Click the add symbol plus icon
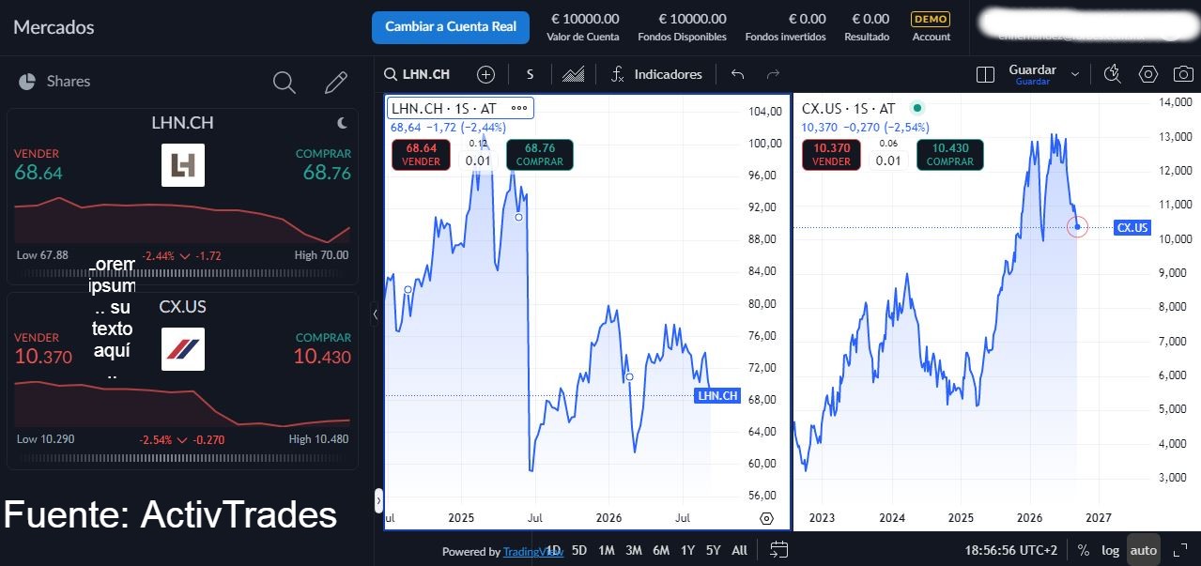 tap(485, 74)
